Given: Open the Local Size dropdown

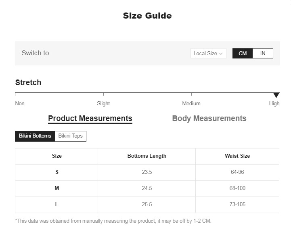Looking at the screenshot, I should coord(208,53).
